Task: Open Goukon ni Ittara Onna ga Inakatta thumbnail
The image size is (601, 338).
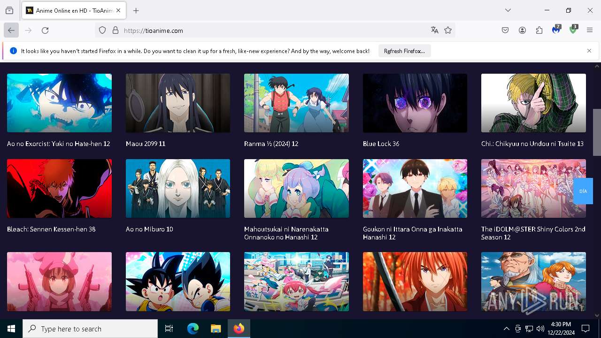Action: [x=415, y=188]
